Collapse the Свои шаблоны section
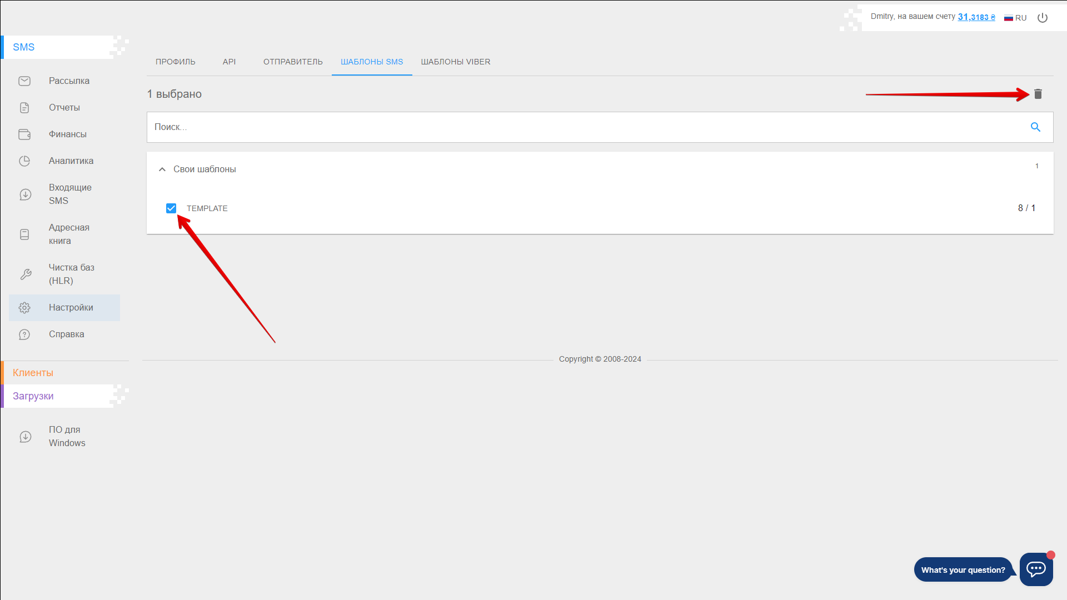The image size is (1067, 600). coord(162,169)
